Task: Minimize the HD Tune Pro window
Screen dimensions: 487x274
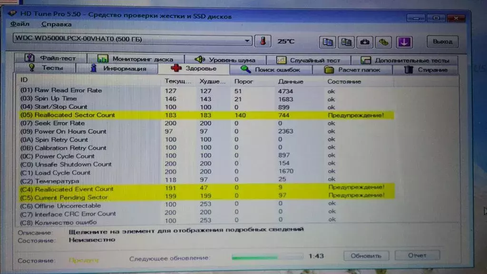Action: coord(416,18)
